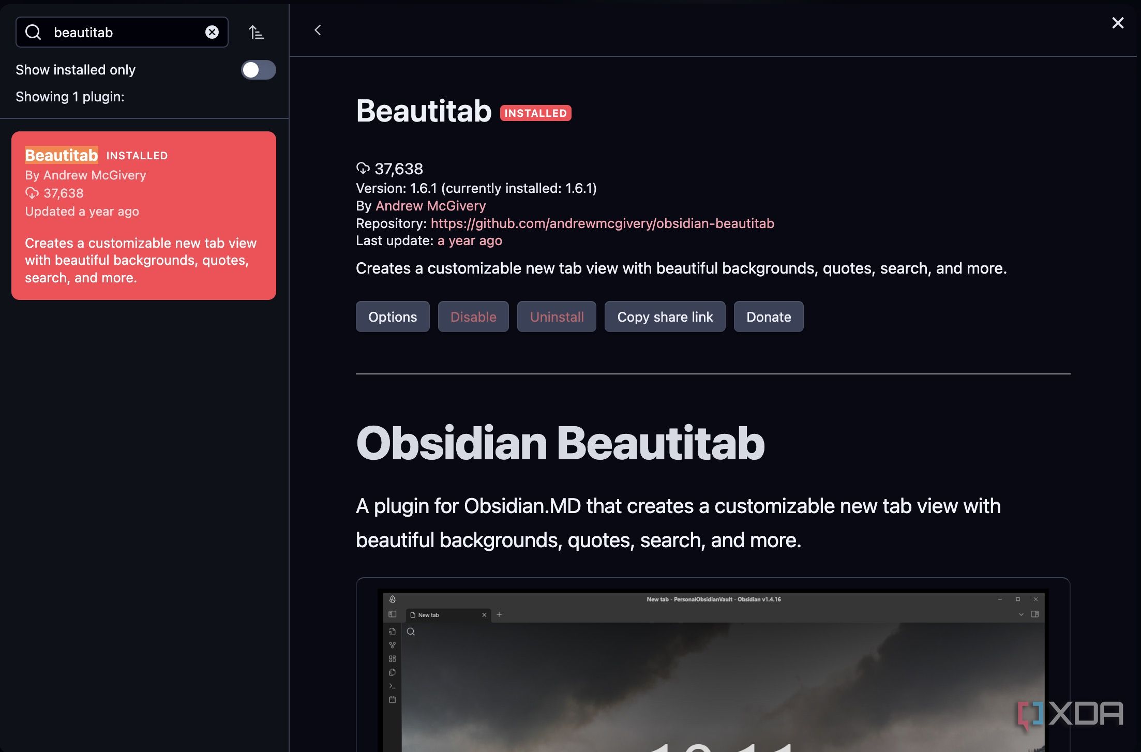
Task: Open Beautitab Options
Action: pos(393,317)
